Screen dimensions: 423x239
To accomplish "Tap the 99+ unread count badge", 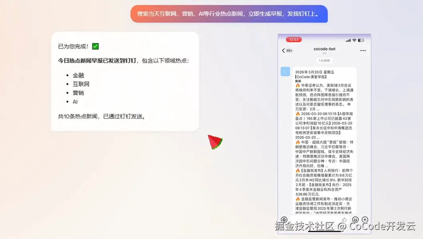I will [x=289, y=51].
